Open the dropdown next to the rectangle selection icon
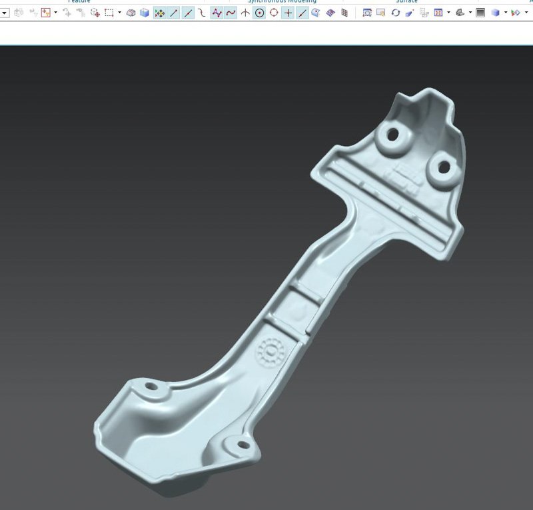The image size is (533, 510). tap(119, 12)
